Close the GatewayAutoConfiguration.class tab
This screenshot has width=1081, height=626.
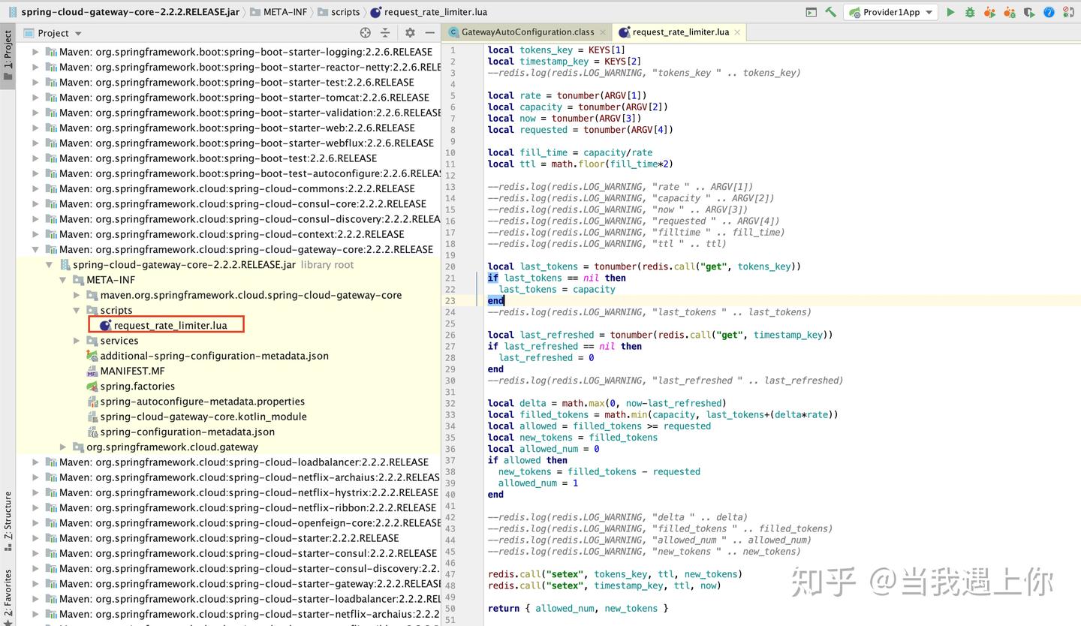[x=603, y=32]
